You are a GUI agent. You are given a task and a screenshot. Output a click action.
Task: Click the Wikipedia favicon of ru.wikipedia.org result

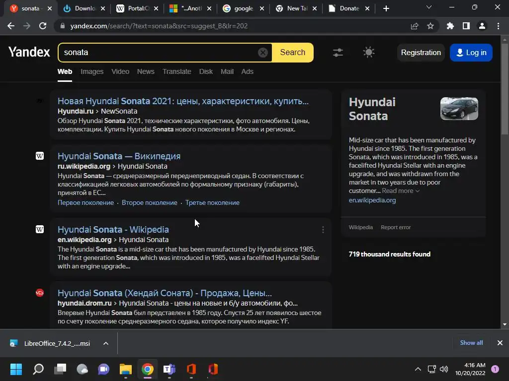pos(40,156)
